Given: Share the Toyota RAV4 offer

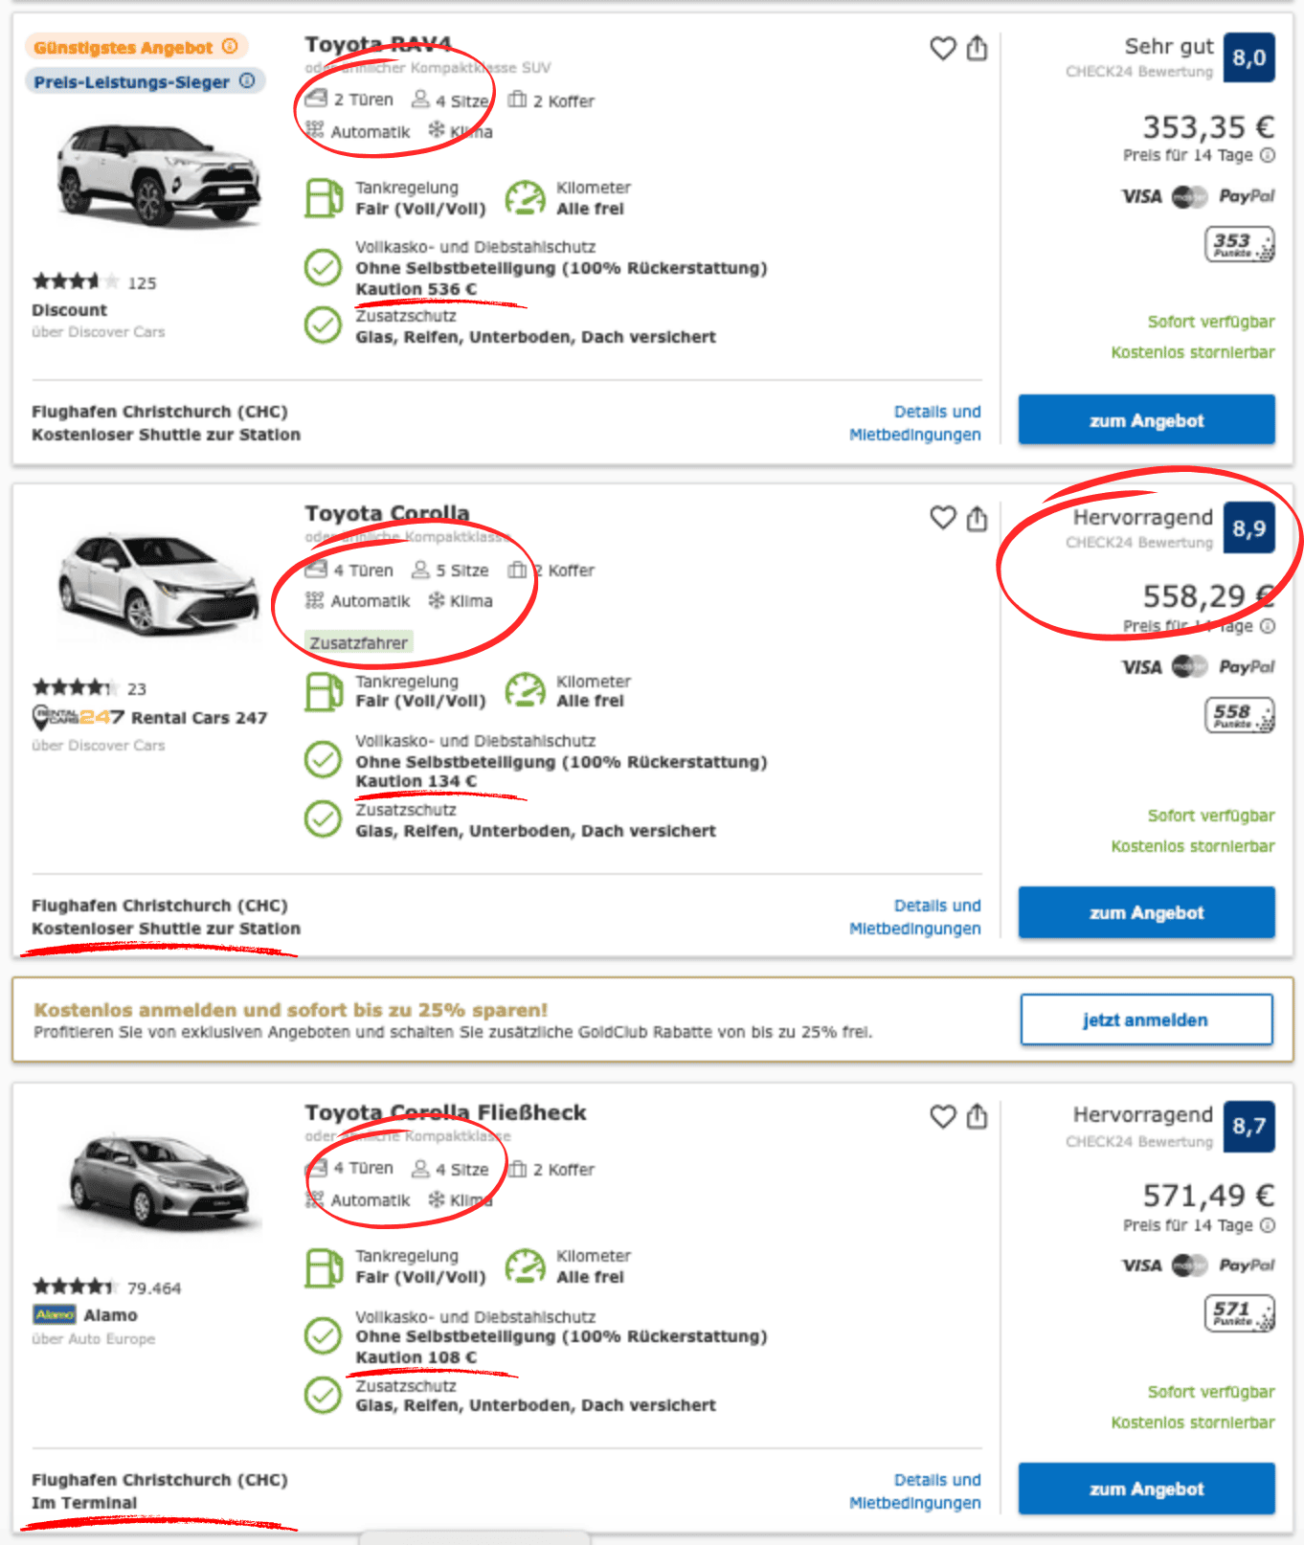Looking at the screenshot, I should 977,48.
